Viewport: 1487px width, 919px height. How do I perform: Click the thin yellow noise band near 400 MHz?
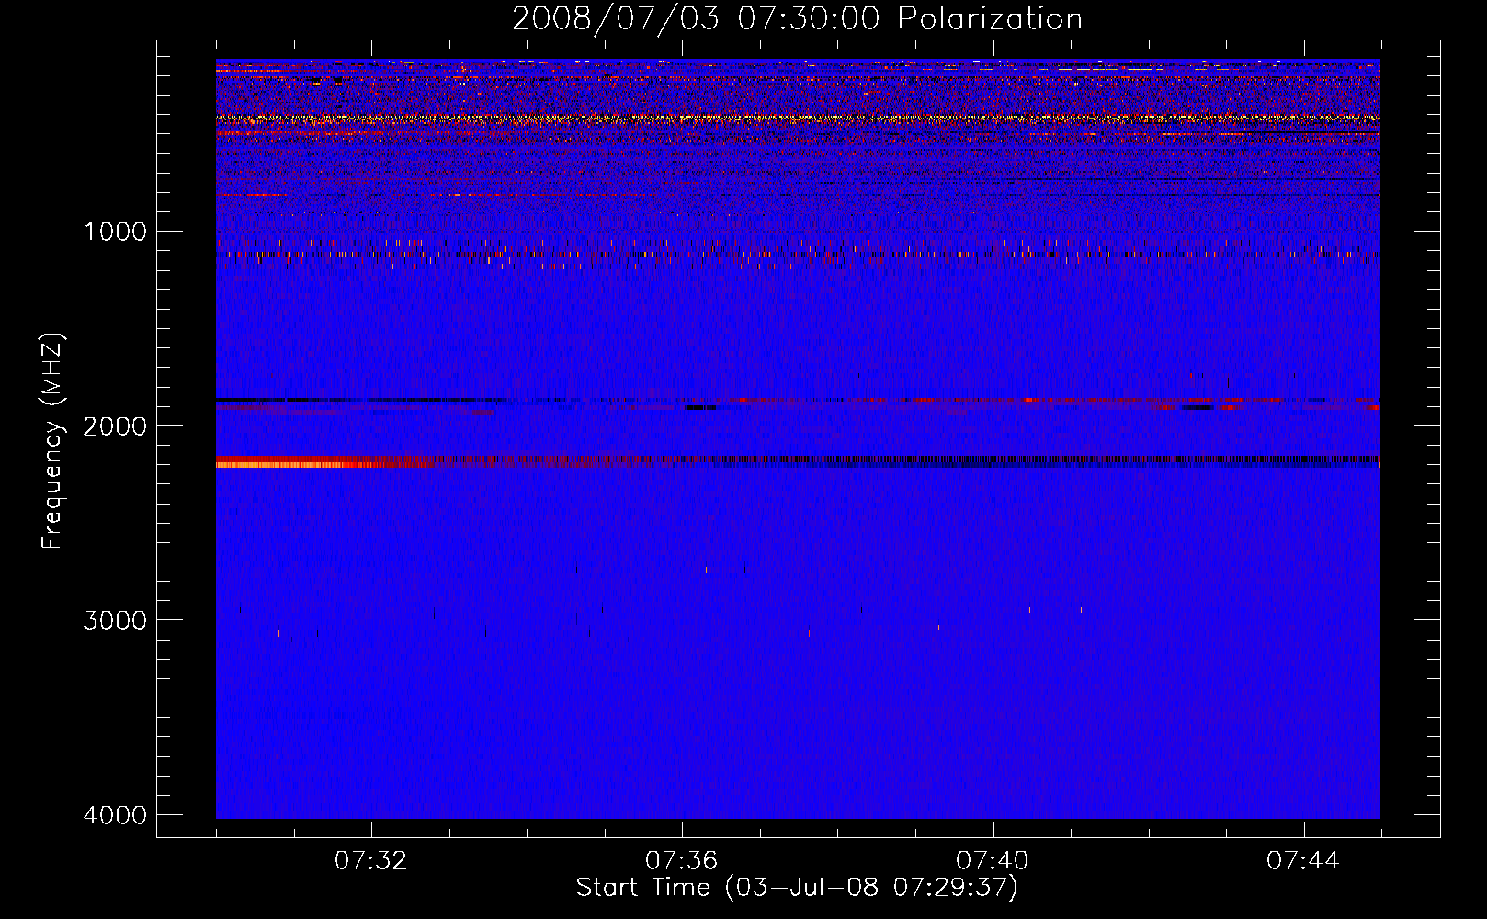(x=798, y=119)
